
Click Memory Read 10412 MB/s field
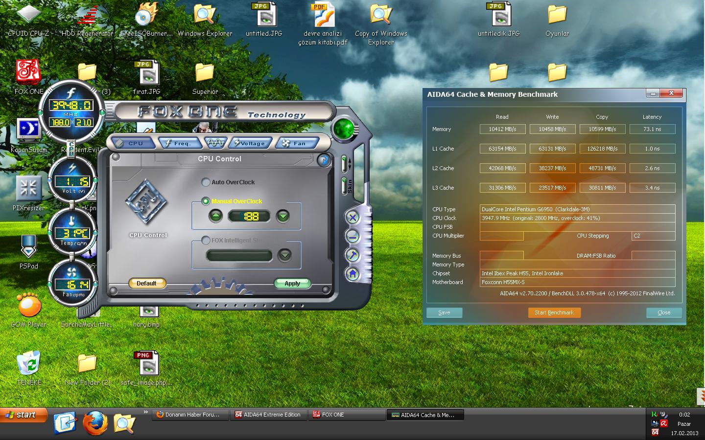click(502, 129)
